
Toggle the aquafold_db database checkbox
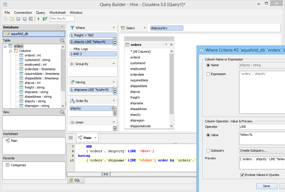(8, 34)
